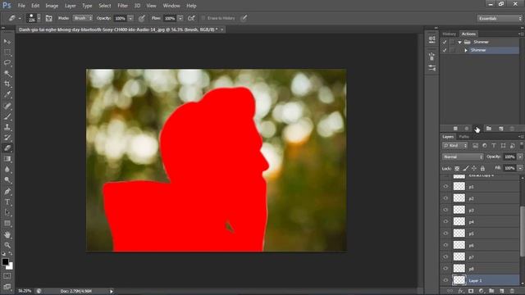Select the Rectangle shape tool

pos(7,224)
